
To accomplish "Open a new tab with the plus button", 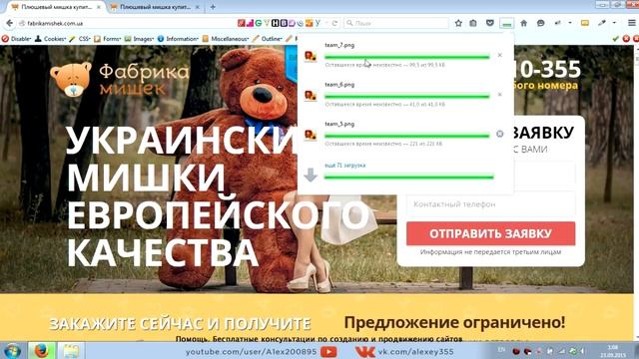I will point(213,7).
